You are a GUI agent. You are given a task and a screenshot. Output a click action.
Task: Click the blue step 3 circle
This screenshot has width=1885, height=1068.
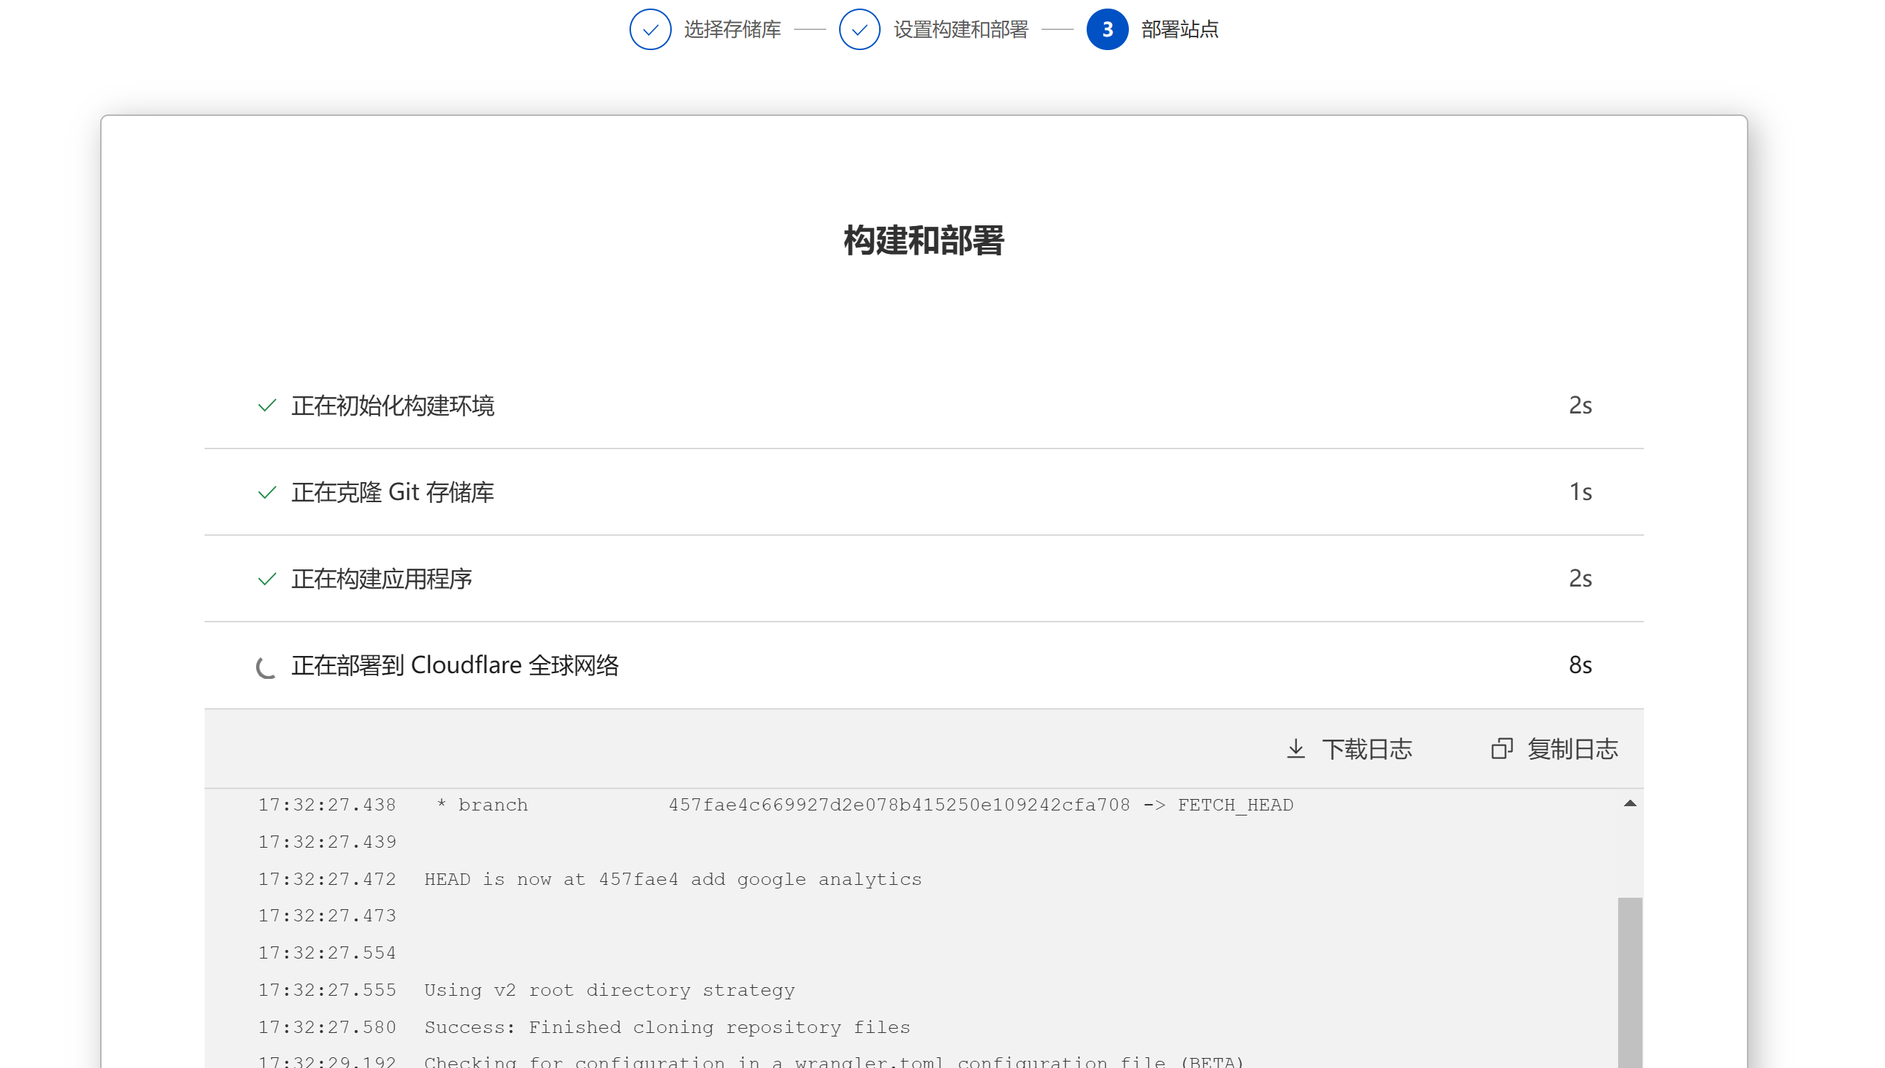1107,29
